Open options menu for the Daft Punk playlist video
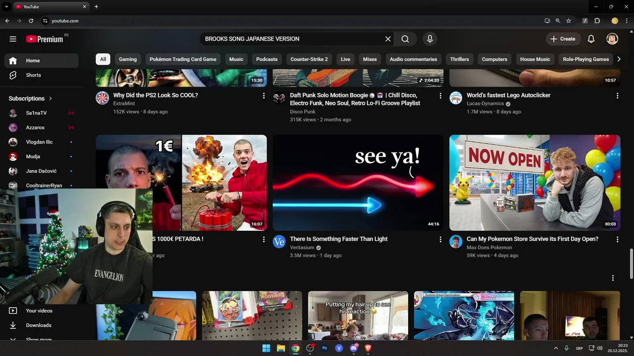Image resolution: width=634 pixels, height=356 pixels. pyautogui.click(x=440, y=96)
